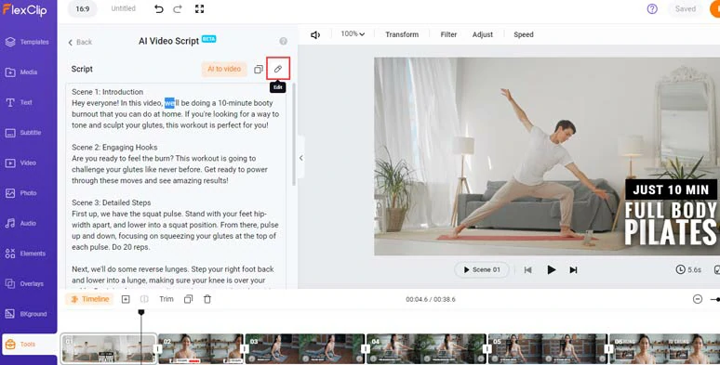Click the undo arrow in top bar

(158, 8)
